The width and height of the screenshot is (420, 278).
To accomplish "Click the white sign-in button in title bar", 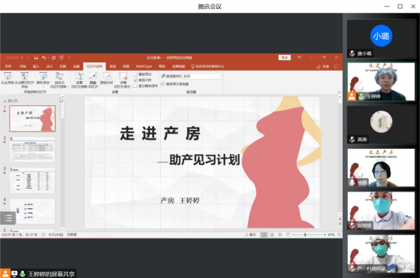I will pyautogui.click(x=285, y=58).
